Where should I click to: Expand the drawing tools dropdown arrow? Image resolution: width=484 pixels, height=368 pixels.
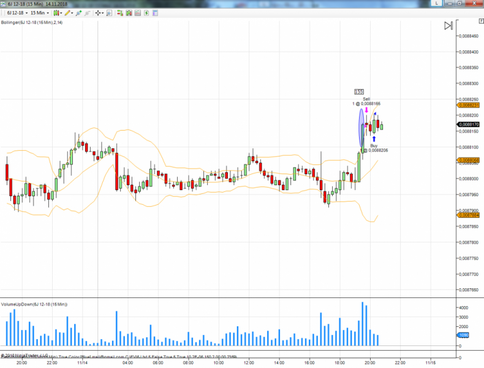pos(72,13)
